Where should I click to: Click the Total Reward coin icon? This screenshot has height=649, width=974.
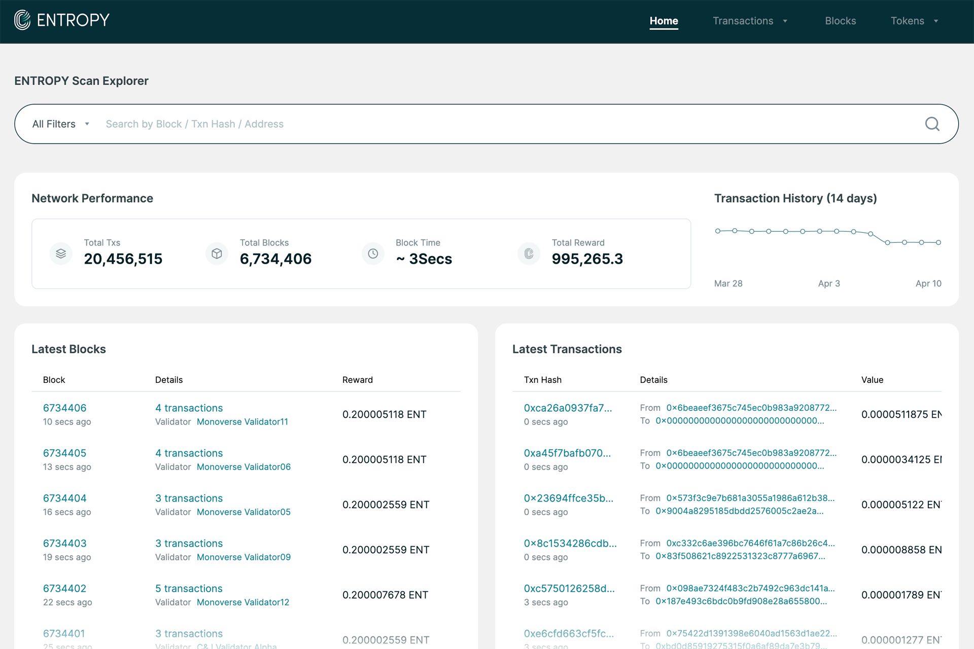[529, 254]
